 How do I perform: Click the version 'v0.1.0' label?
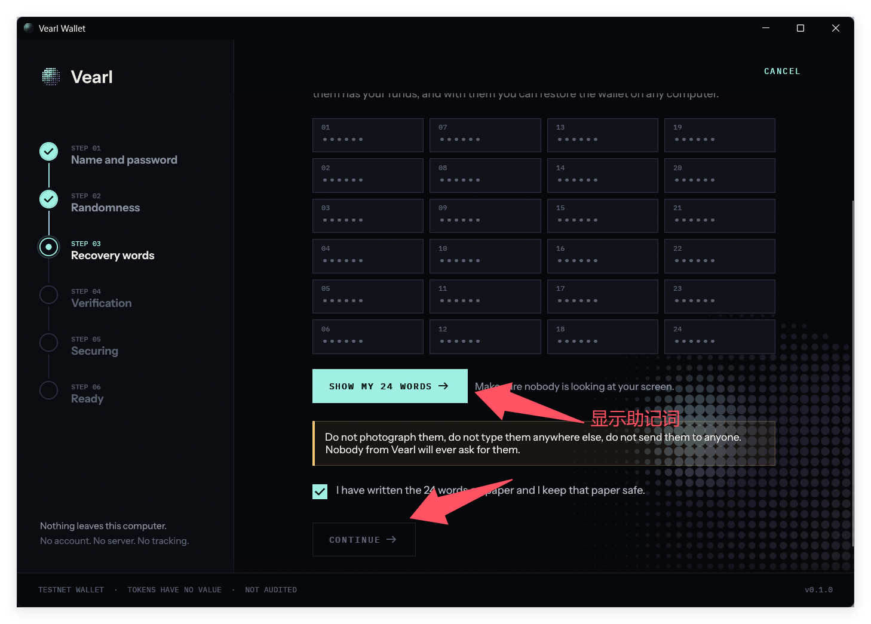point(818,590)
